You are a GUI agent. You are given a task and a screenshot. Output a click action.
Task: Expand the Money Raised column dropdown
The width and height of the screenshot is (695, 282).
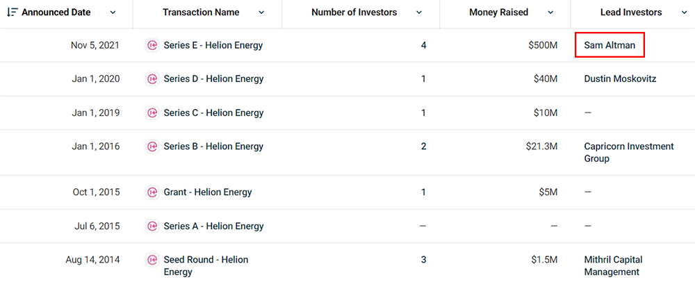[x=550, y=13]
